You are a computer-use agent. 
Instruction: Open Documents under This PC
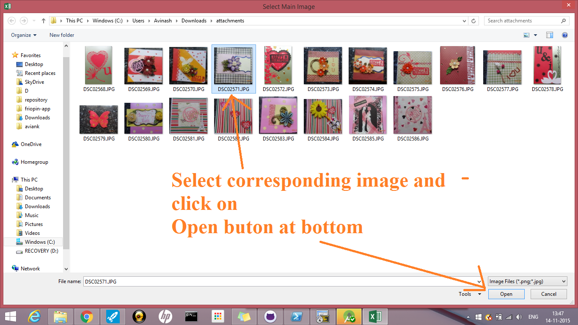pos(33,198)
